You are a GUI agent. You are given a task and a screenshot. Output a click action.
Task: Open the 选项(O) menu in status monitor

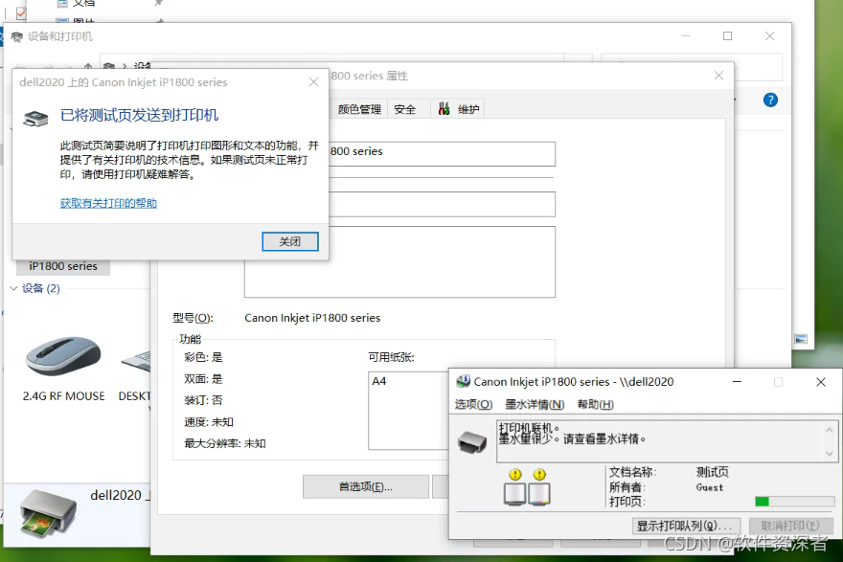[473, 404]
